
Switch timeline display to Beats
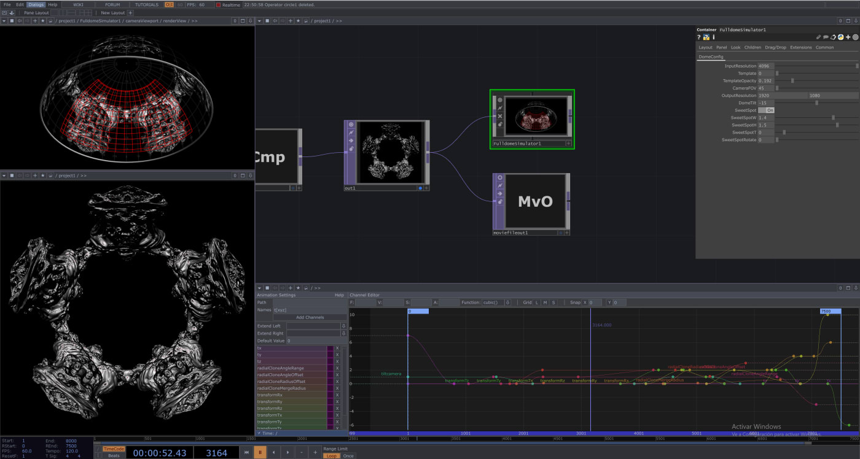pyautogui.click(x=114, y=455)
